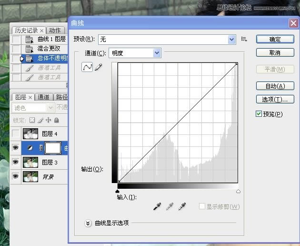Open the preset options menu icon
The image size is (300, 246).
[244, 39]
